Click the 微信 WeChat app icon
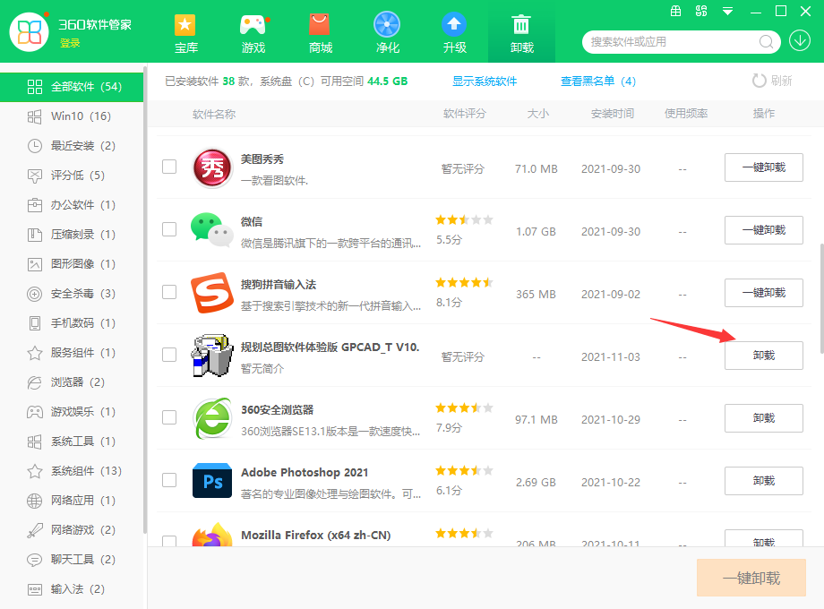The image size is (824, 609). click(x=212, y=229)
